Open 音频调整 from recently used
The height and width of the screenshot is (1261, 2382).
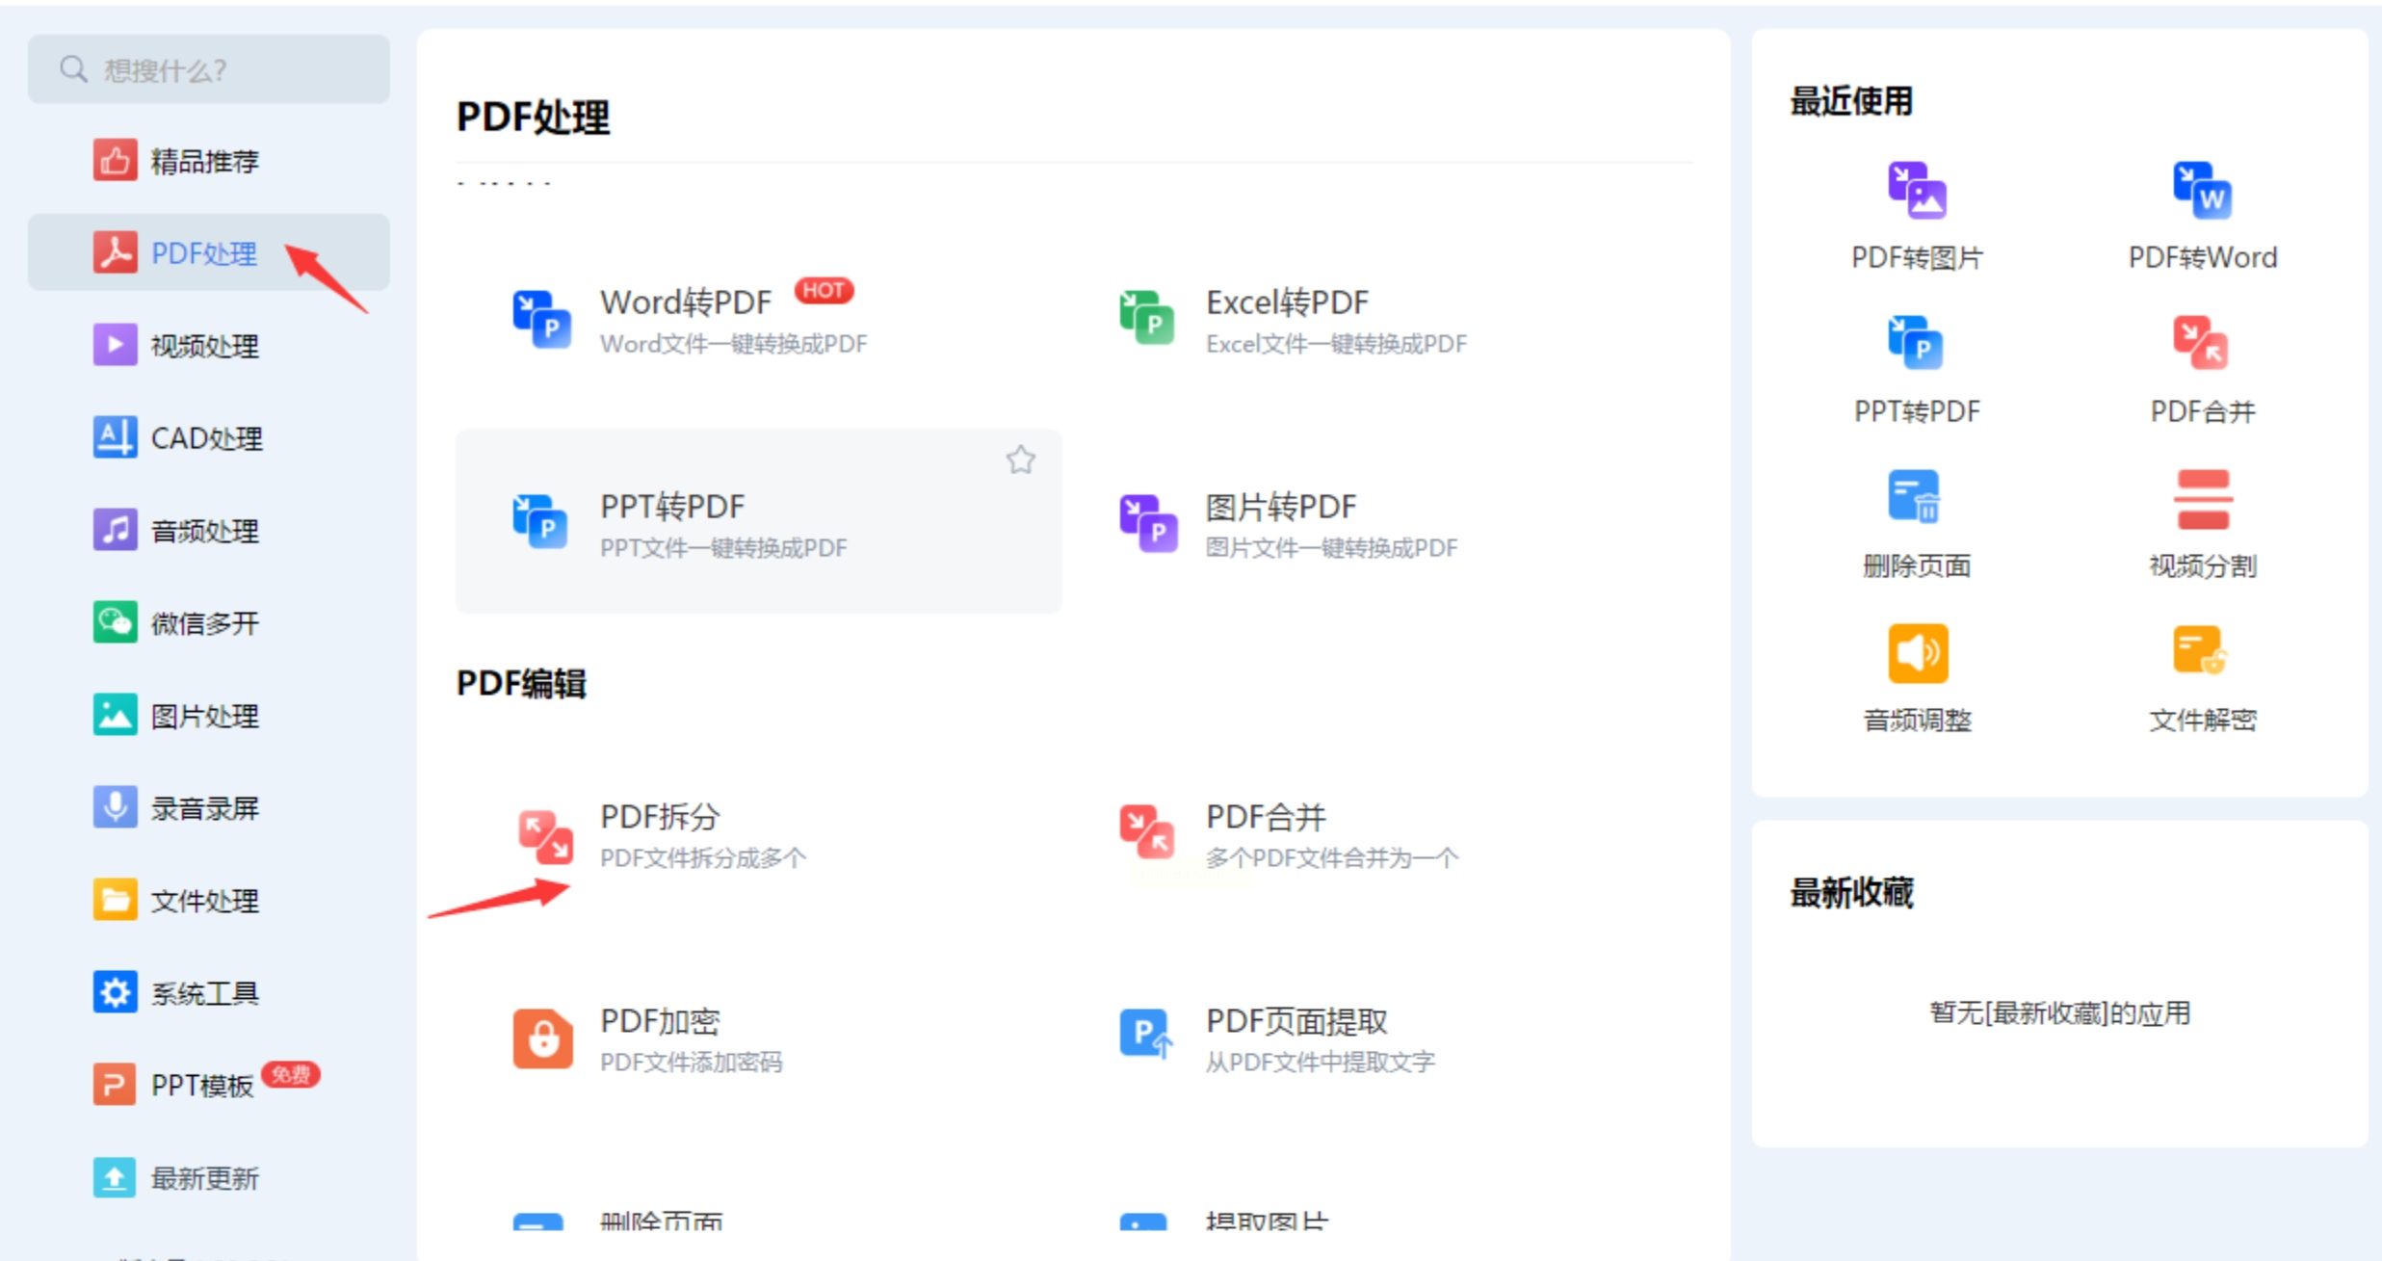coord(1916,678)
